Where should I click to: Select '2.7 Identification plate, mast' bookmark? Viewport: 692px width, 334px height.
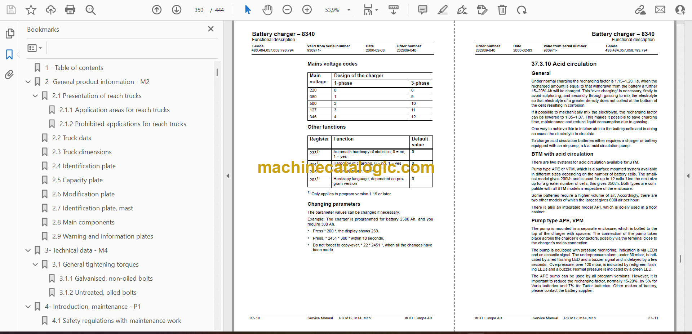[x=92, y=208]
